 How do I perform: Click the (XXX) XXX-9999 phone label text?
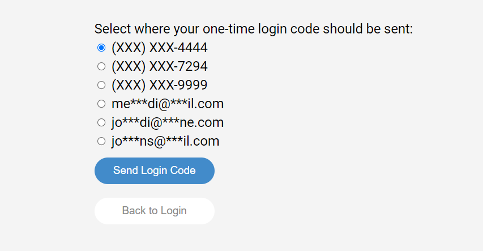coord(159,85)
